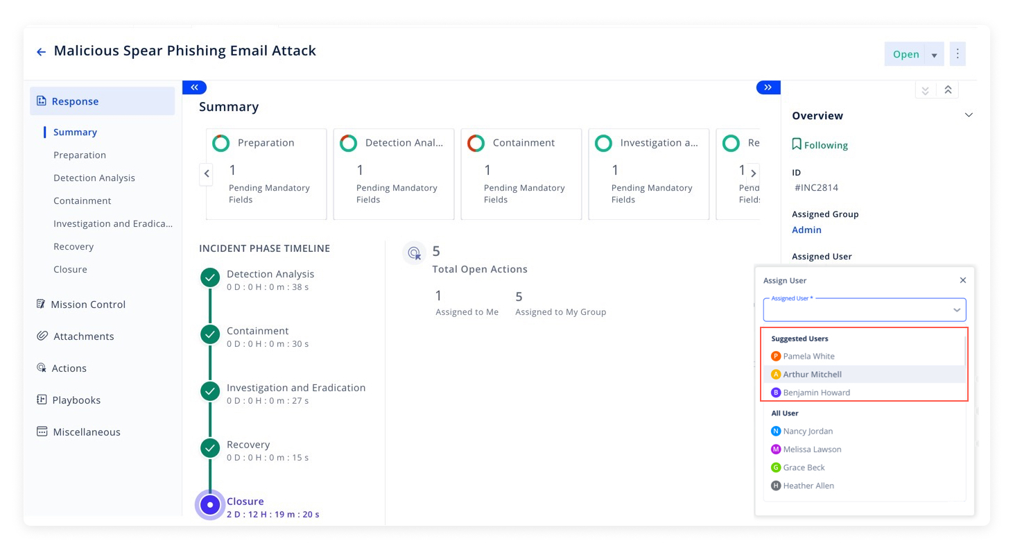The width and height of the screenshot is (1013, 548).
Task: Open the Playbooks section
Action: pyautogui.click(x=76, y=400)
